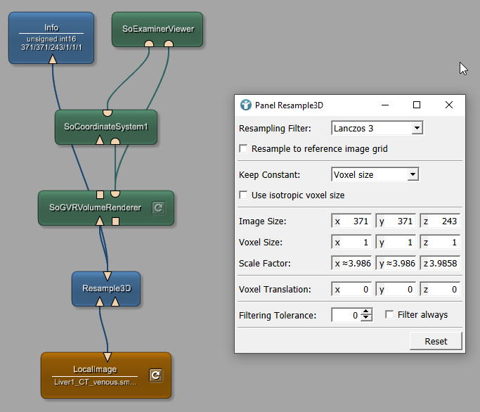Maximize the Panel Resample3D window
Viewport: 480px width, 412px height.
tap(417, 105)
